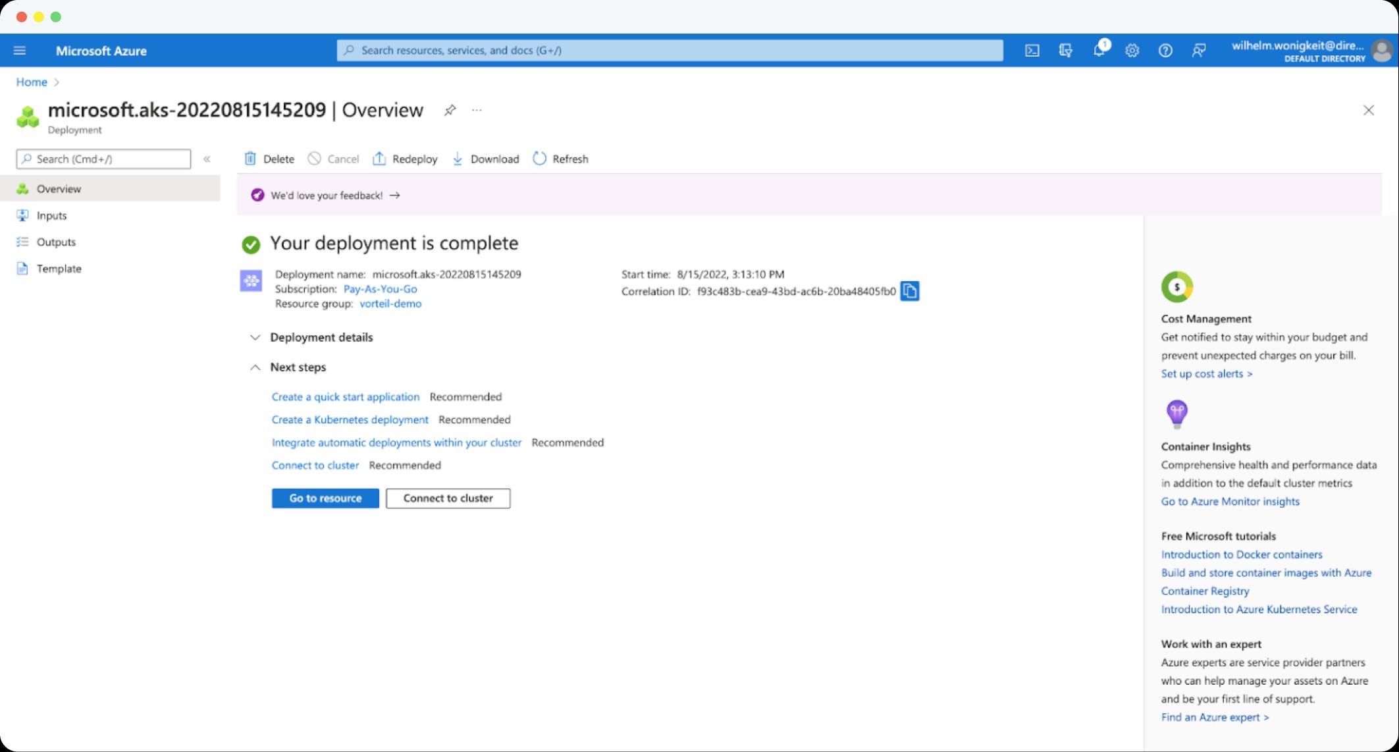This screenshot has width=1399, height=752.
Task: Open the notifications bell
Action: coord(1099,51)
